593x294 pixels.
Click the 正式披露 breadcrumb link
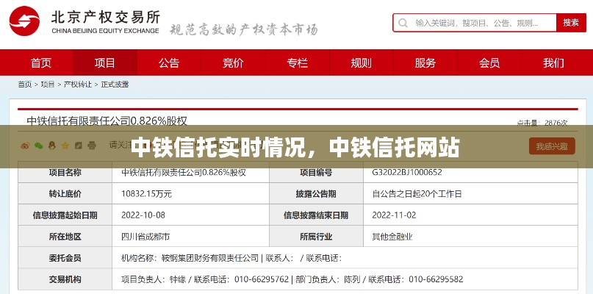115,85
